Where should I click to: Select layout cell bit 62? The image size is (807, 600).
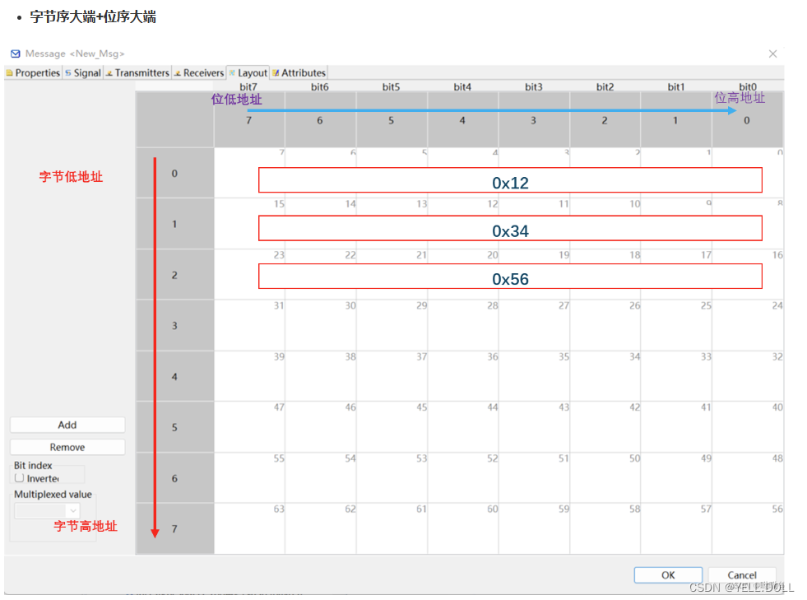coord(321,529)
